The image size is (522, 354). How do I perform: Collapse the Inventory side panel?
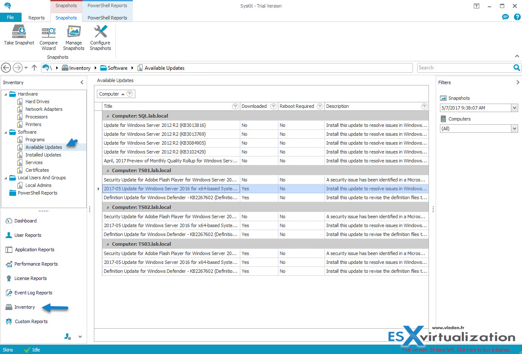coord(82,82)
